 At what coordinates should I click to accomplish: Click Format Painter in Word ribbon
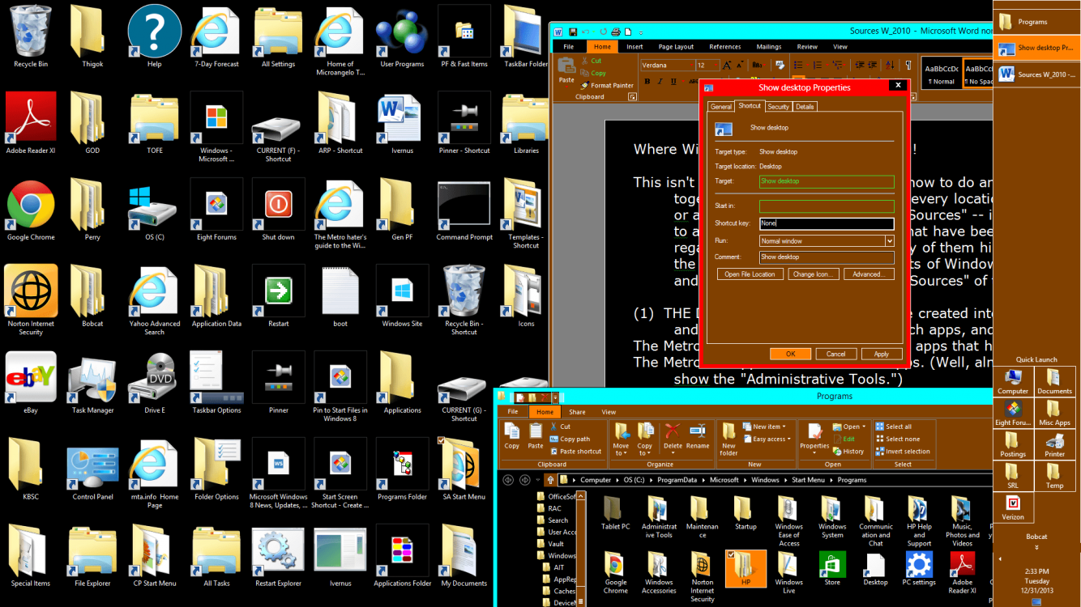607,85
